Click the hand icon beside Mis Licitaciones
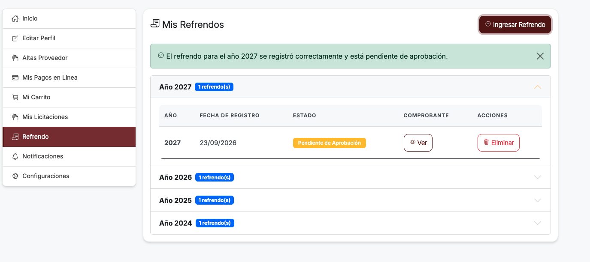This screenshot has height=262, width=590. point(15,117)
